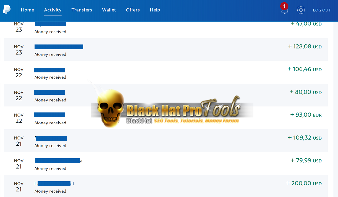Screen dimensions: 338x197
Task: Click the NOV 22 date beside 93,00 EUR
Action: (19, 118)
